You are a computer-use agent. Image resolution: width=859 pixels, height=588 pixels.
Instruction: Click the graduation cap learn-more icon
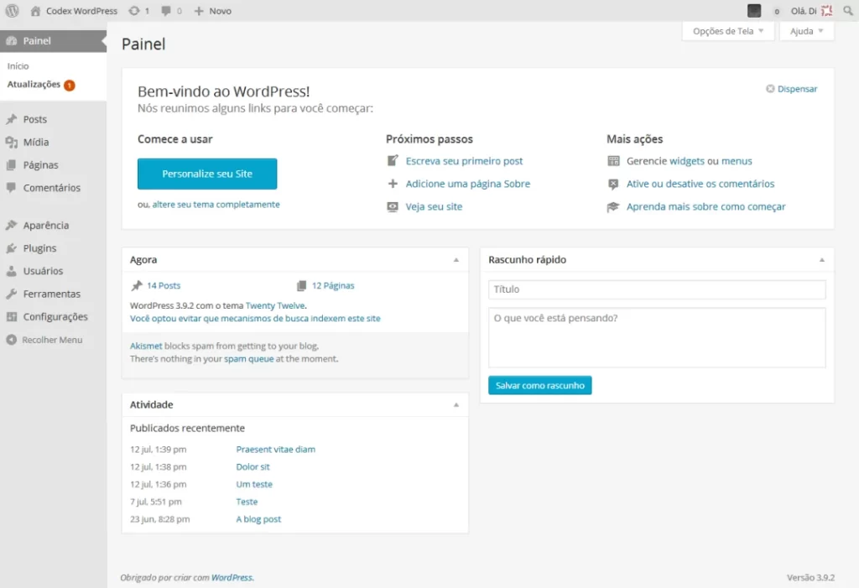coord(613,206)
